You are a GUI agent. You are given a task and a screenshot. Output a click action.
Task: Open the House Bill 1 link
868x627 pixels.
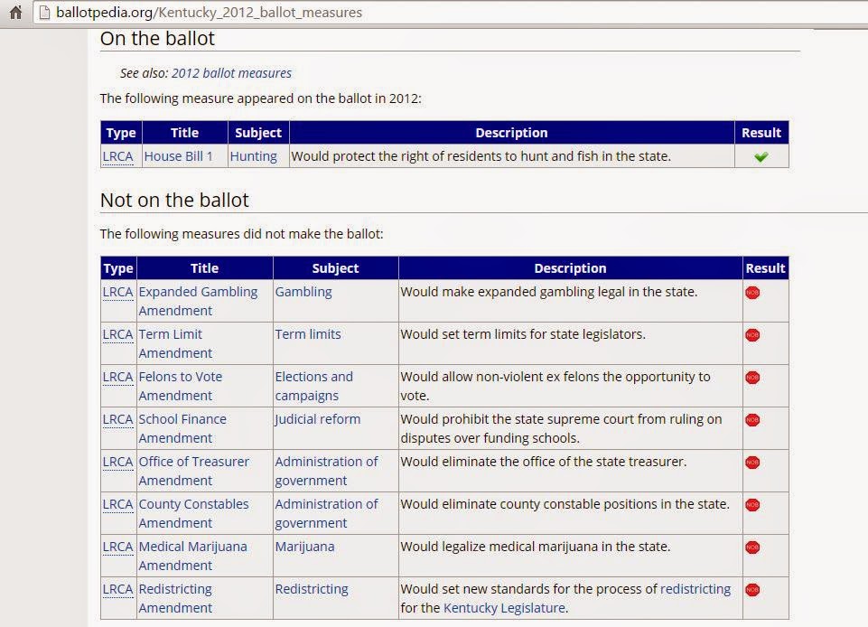(179, 156)
